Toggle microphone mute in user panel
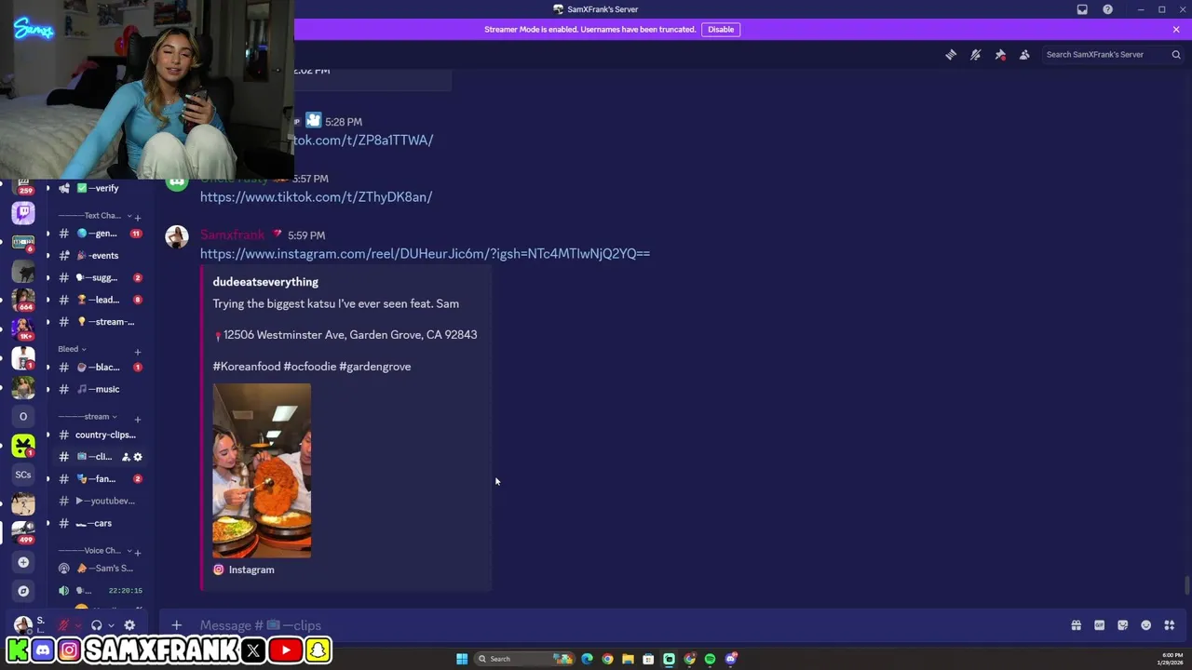 point(63,625)
